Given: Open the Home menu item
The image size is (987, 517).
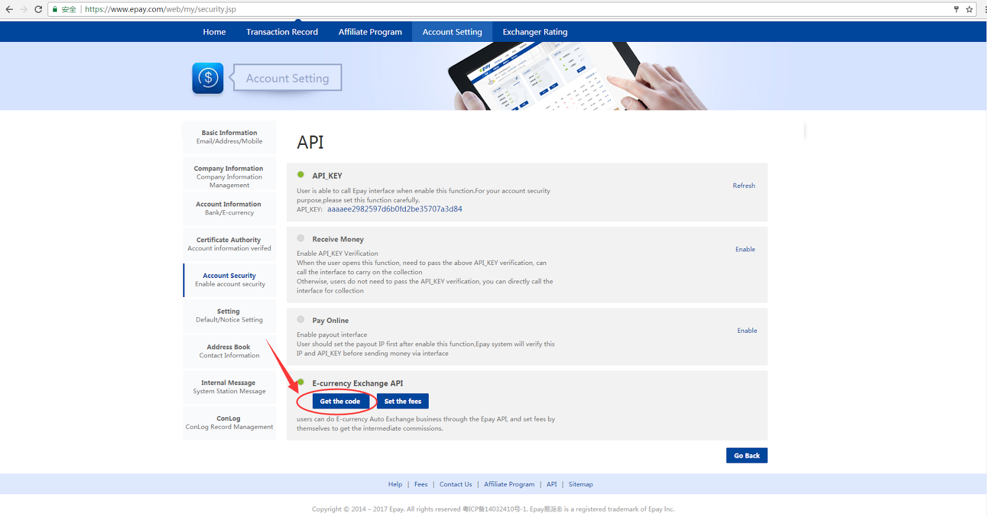Looking at the screenshot, I should click(214, 32).
